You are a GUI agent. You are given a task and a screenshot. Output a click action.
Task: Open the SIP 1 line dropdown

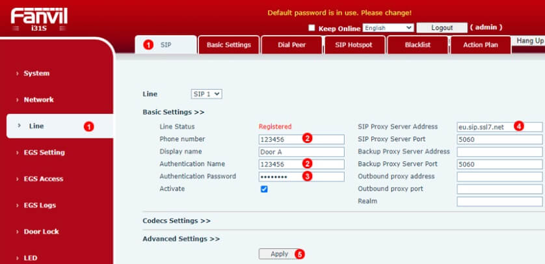[x=206, y=94]
